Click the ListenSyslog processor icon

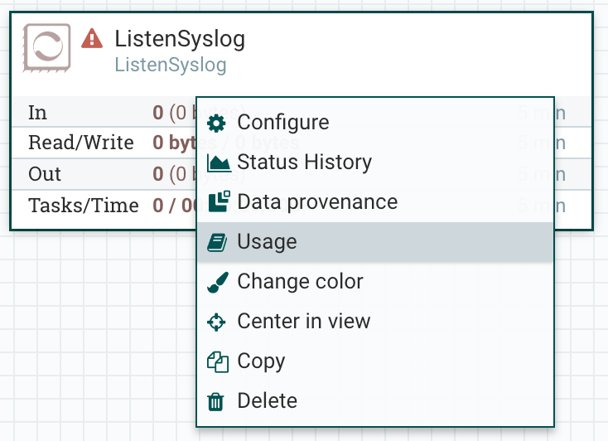pyautogui.click(x=47, y=47)
